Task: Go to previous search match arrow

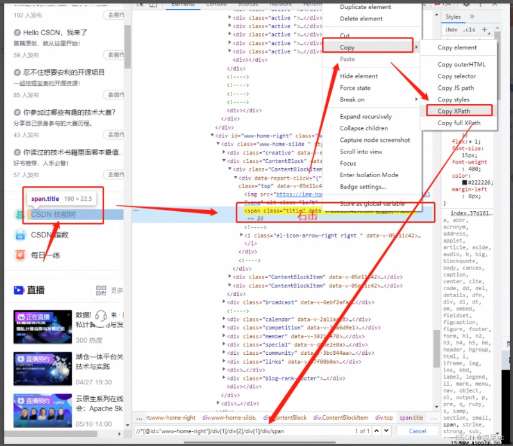Action: click(x=376, y=431)
